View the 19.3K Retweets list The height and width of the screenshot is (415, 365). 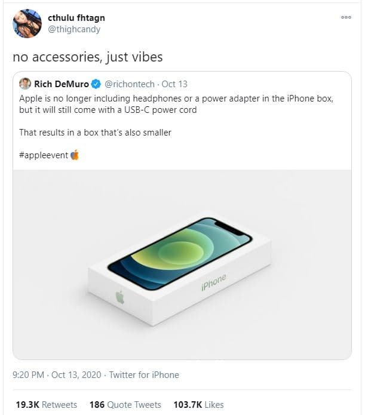46,404
